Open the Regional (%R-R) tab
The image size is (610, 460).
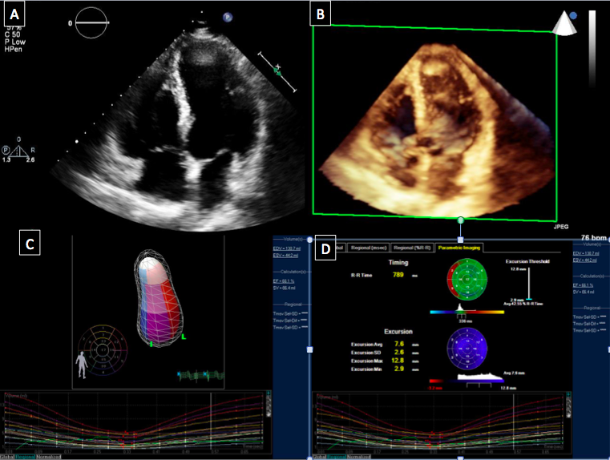pos(412,248)
